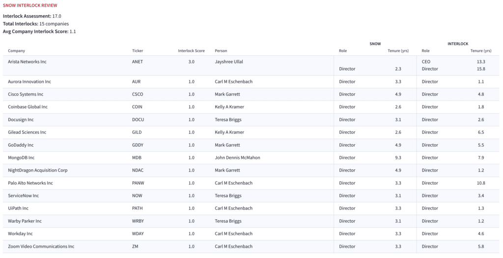Select ticker WRBY
This screenshot has width=503, height=258.
(x=138, y=221)
